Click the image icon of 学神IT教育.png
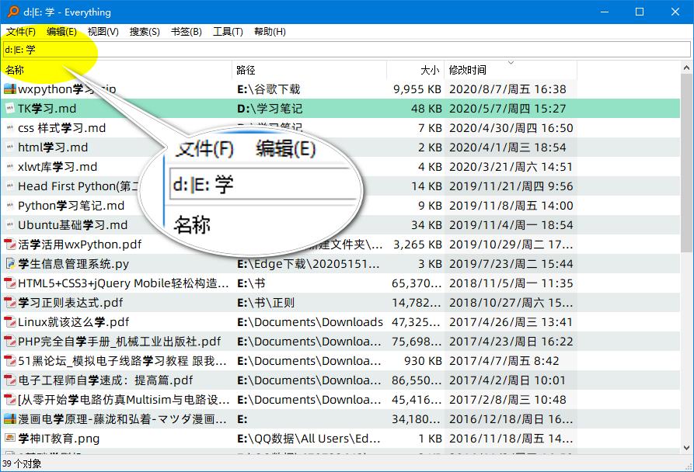The width and height of the screenshot is (694, 472). click(x=11, y=438)
